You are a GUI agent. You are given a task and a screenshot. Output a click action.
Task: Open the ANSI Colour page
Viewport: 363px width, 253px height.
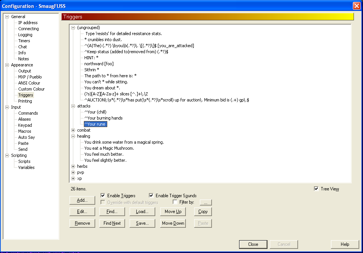pyautogui.click(x=29, y=83)
